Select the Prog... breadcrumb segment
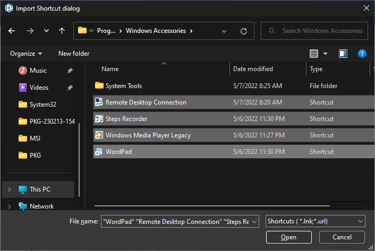Screen dimensions: 375x251 106,31
